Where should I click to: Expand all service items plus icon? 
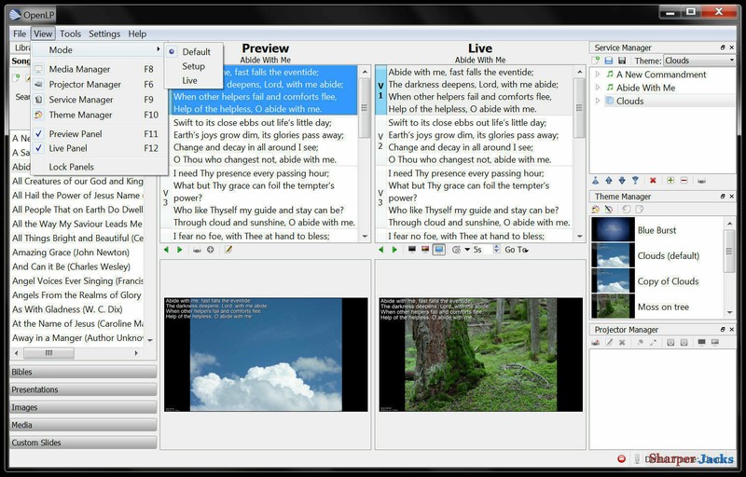click(670, 181)
